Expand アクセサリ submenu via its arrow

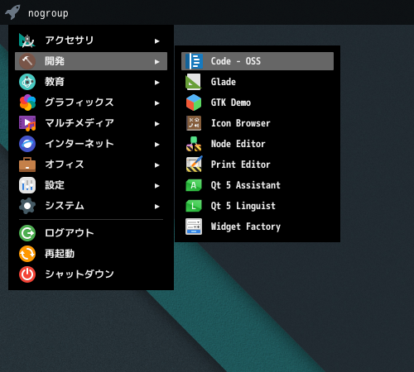pyautogui.click(x=157, y=41)
